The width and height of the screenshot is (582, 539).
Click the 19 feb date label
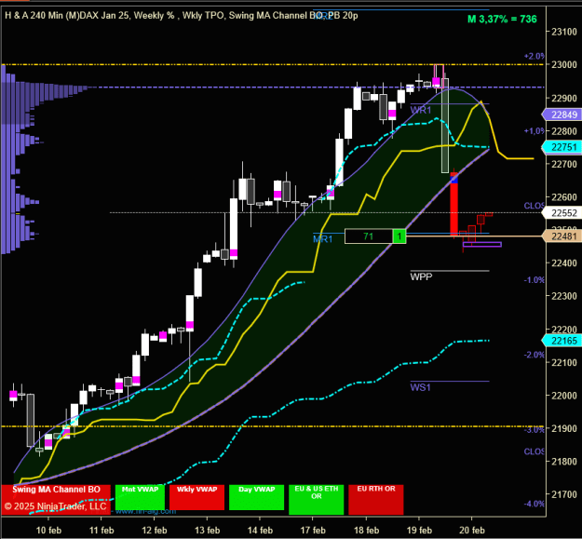coord(419,530)
